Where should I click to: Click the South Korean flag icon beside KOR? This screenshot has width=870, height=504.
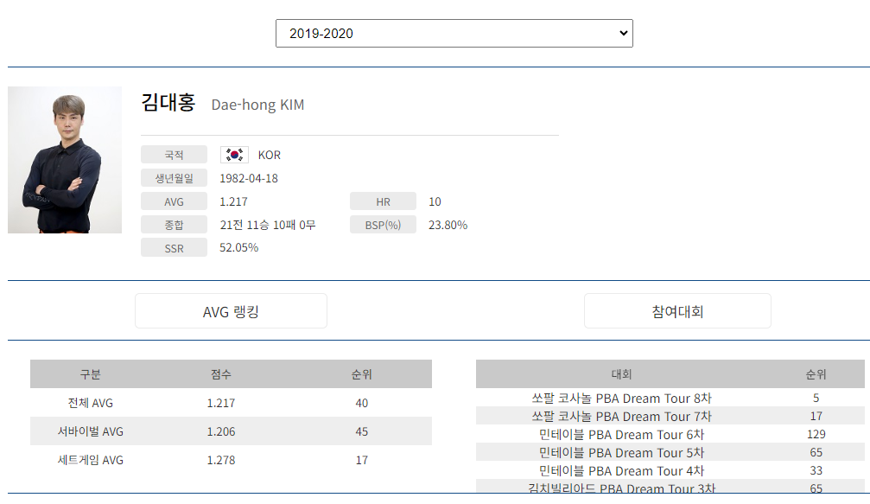[x=232, y=154]
